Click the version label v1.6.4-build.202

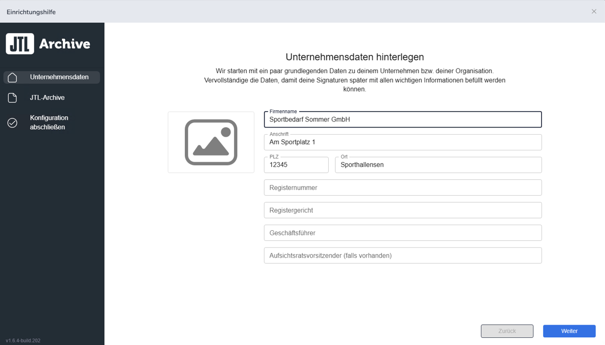coord(23,340)
